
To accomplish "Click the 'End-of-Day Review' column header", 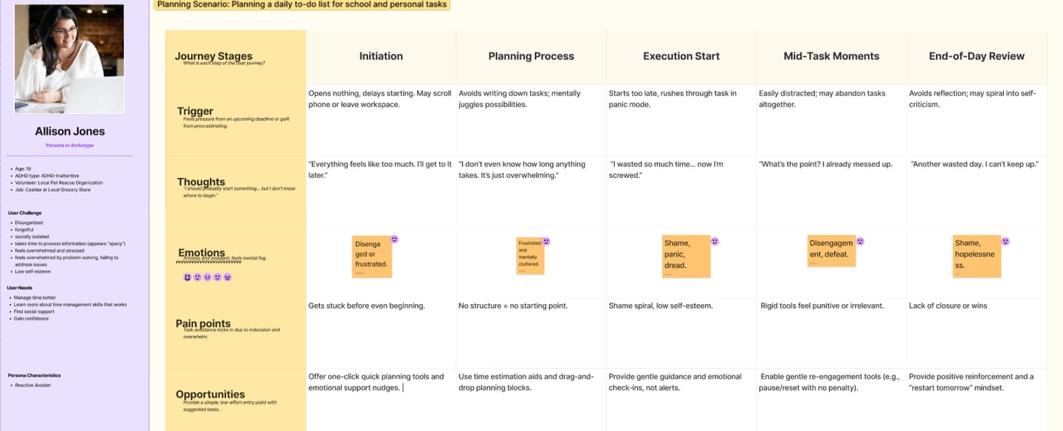I will (x=977, y=56).
